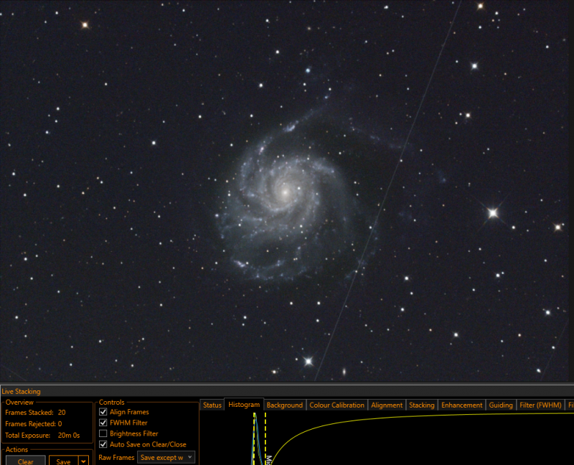The height and width of the screenshot is (465, 574).
Task: Open the Raw Frames dropdown
Action: [166, 457]
